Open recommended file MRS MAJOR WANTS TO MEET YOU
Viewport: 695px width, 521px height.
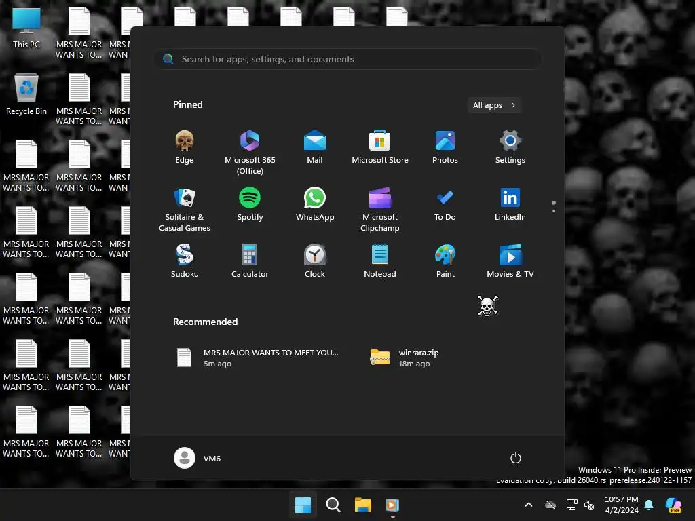pyautogui.click(x=258, y=358)
